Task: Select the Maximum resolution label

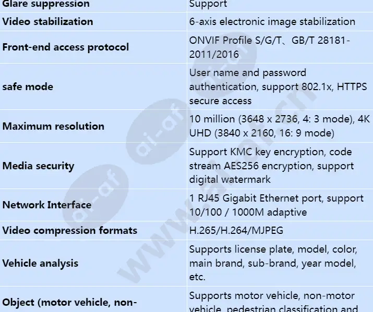Action: pyautogui.click(x=53, y=126)
